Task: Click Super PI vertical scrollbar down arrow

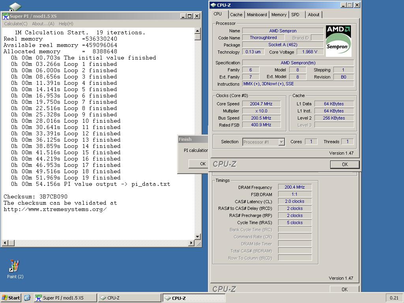Action: click(x=197, y=237)
